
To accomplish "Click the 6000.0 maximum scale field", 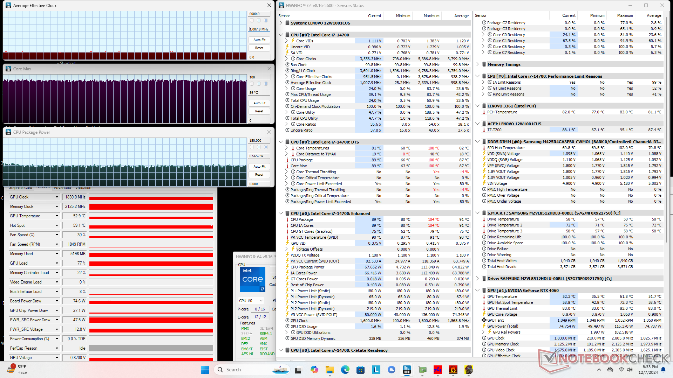I will 259,14.
